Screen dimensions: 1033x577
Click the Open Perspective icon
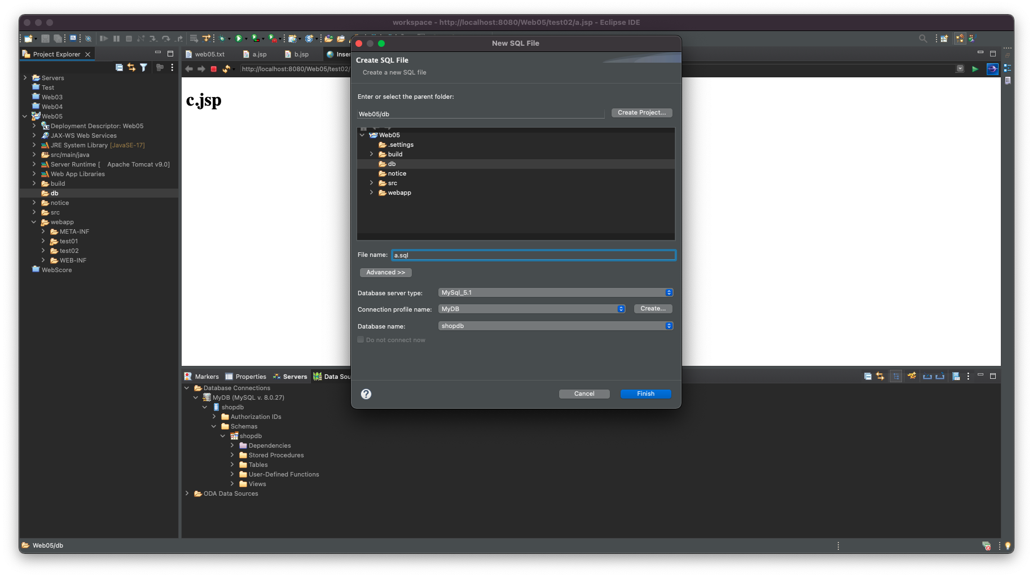(944, 38)
